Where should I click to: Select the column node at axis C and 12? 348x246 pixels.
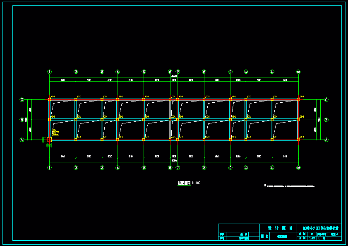click(x=298, y=99)
